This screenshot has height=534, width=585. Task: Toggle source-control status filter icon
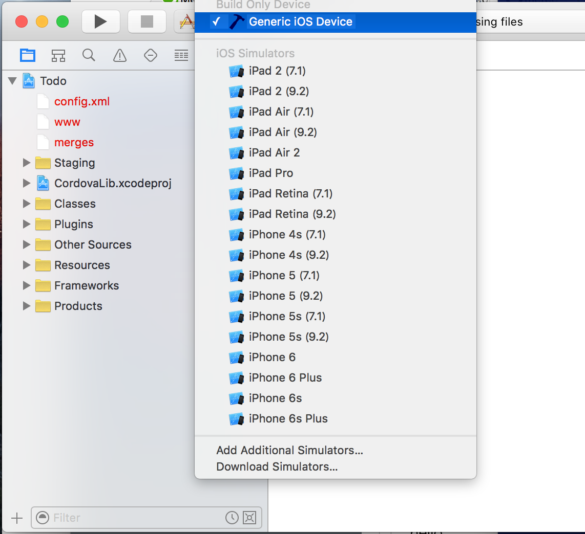point(249,517)
